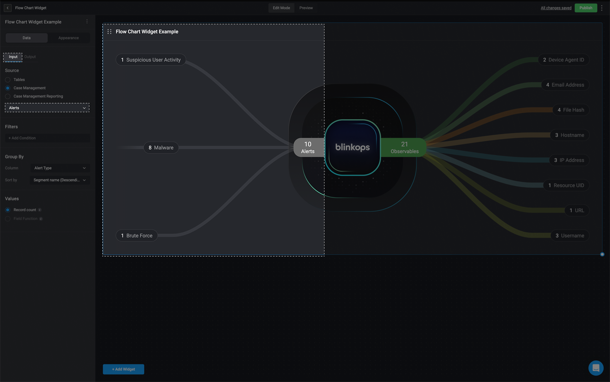
Task: Open the widget panel three-dot menu
Action: coord(87,22)
